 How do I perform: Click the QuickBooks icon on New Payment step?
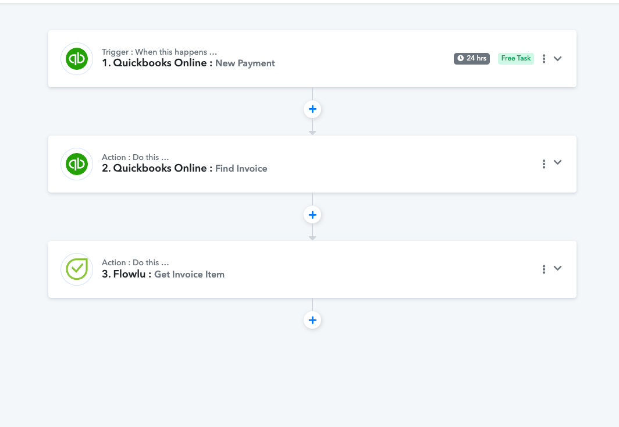click(x=77, y=59)
